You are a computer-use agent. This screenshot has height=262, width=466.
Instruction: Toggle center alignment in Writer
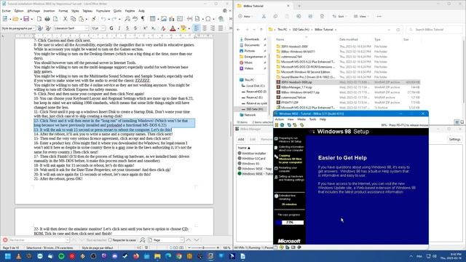coord(205,28)
